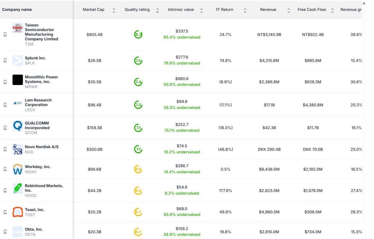Bookmark the Splunk Inc. row
374x239 pixels.
click(x=5, y=60)
